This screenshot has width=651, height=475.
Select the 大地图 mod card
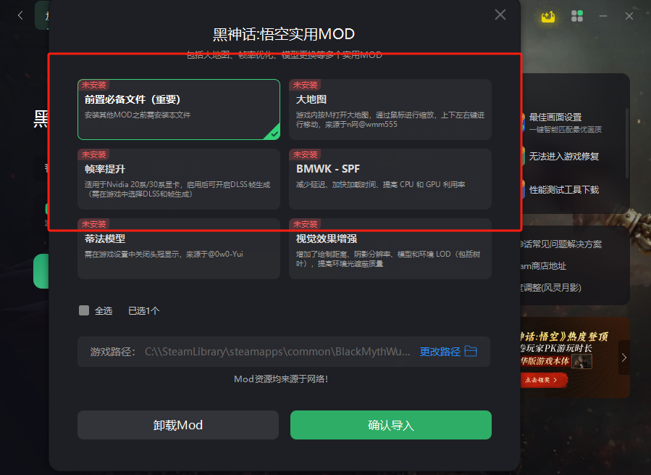(390, 110)
